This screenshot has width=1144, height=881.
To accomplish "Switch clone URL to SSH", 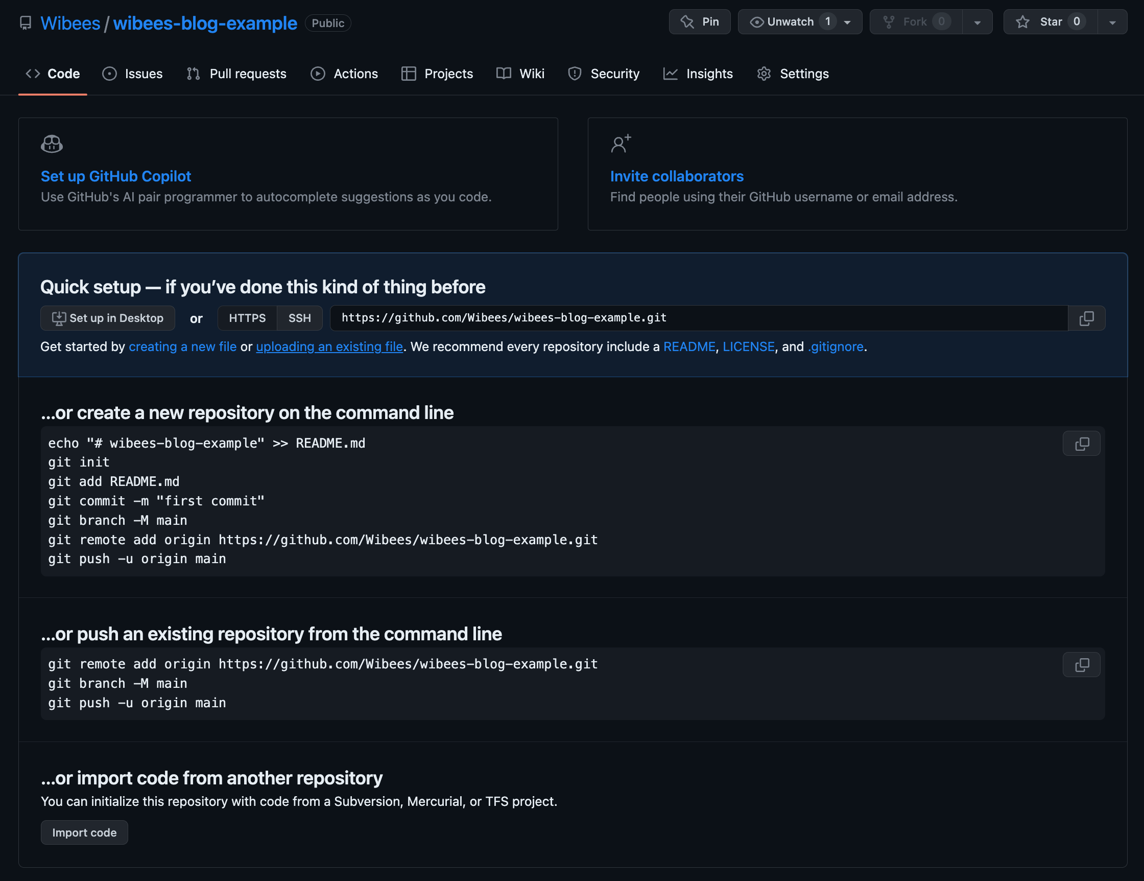I will [x=299, y=318].
